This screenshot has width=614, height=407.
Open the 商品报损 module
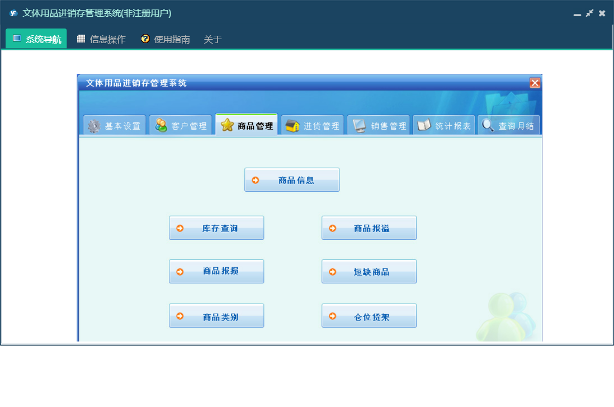pos(216,271)
